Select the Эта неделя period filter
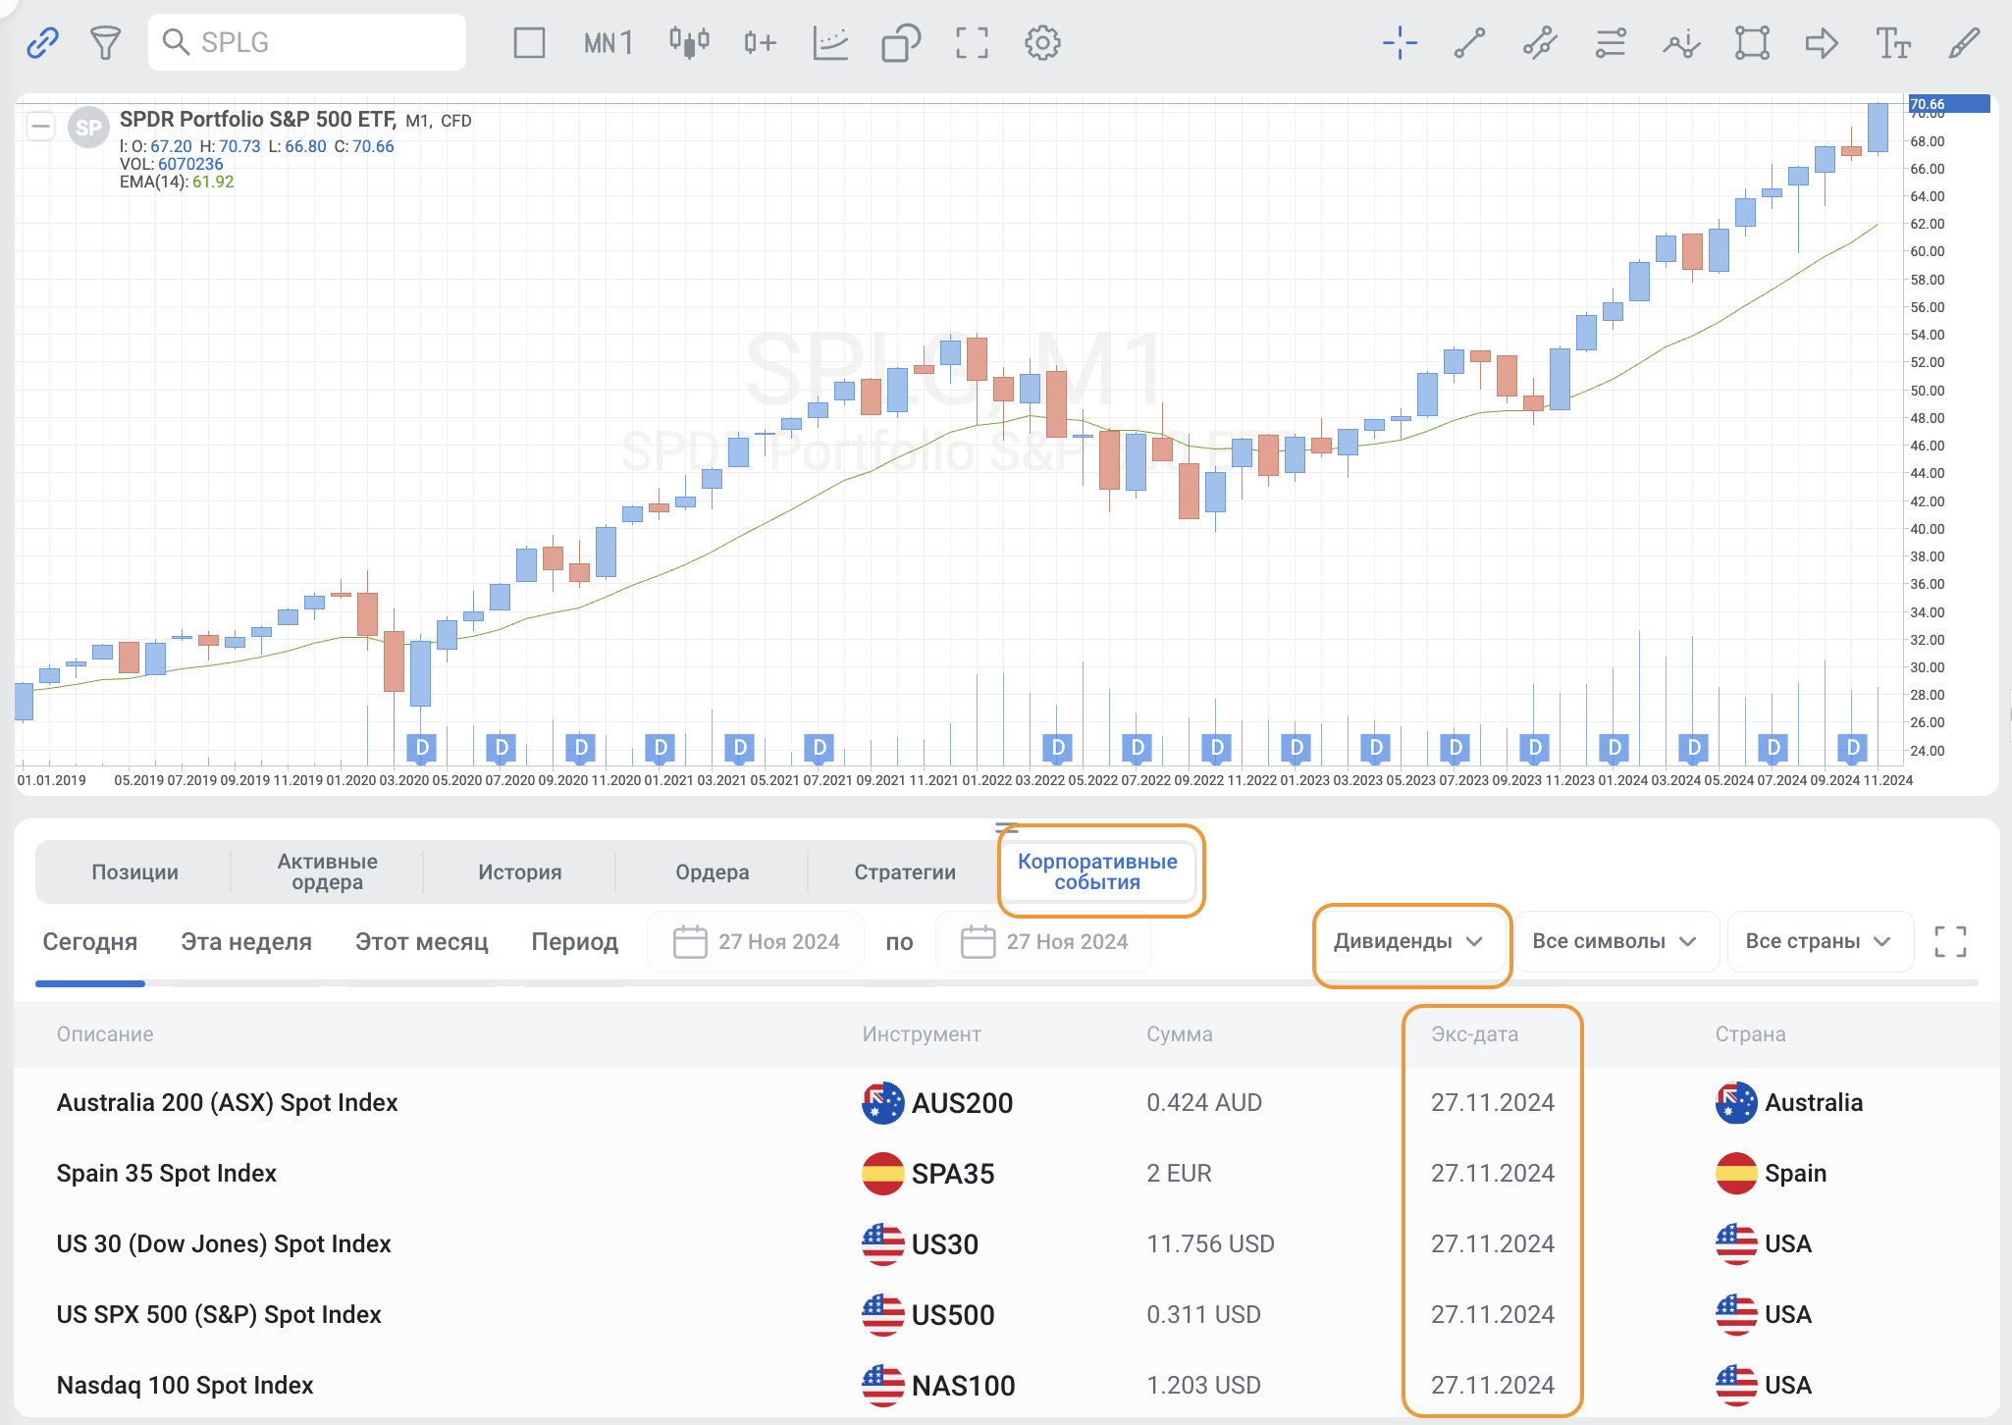 coord(246,941)
